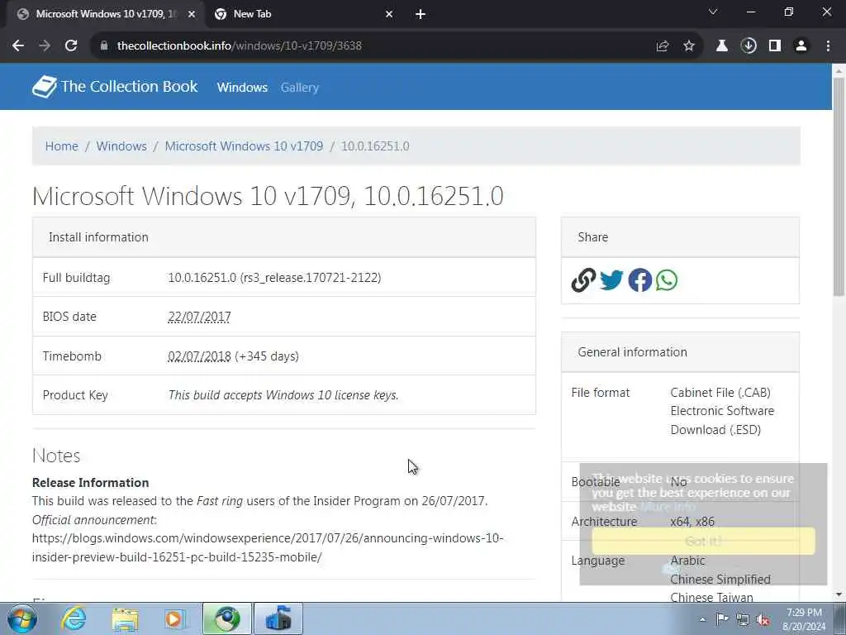
Task: Click the volume muted tray icon
Action: [x=763, y=620]
